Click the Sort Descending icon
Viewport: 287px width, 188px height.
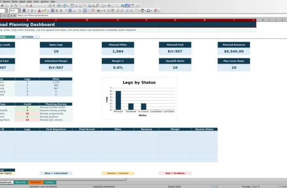(80, 6)
